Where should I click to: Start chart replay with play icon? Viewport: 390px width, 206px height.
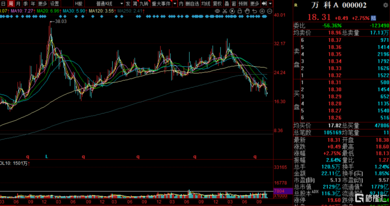232,11
